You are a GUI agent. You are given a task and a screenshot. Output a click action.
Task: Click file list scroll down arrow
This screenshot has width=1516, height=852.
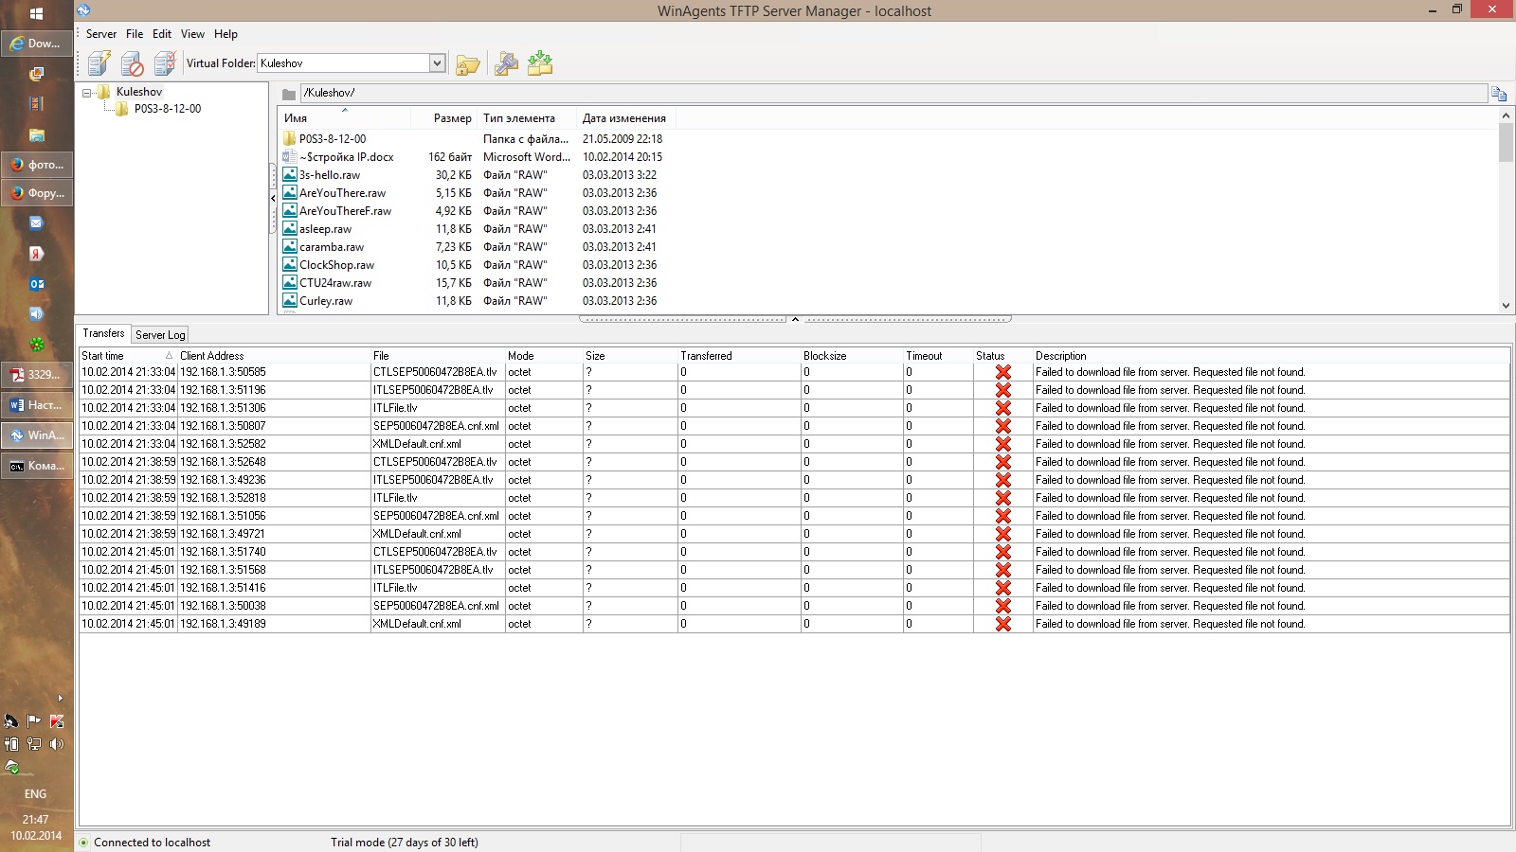[x=1506, y=306]
